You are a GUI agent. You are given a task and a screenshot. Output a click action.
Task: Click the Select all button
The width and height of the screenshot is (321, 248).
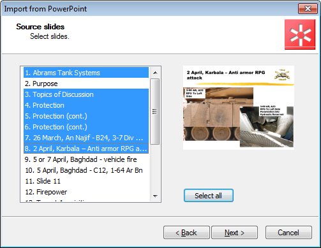pyautogui.click(x=209, y=196)
